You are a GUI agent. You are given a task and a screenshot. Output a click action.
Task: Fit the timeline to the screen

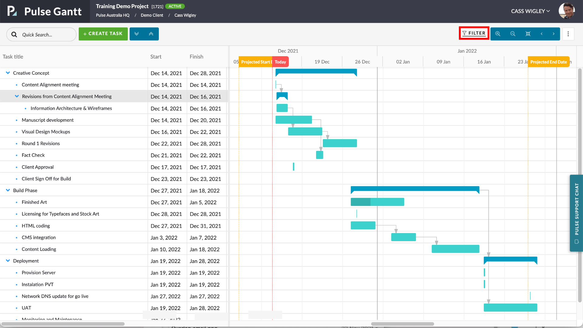click(528, 34)
